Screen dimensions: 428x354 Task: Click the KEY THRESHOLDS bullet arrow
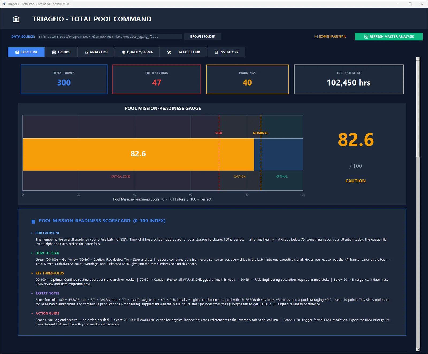click(32, 273)
